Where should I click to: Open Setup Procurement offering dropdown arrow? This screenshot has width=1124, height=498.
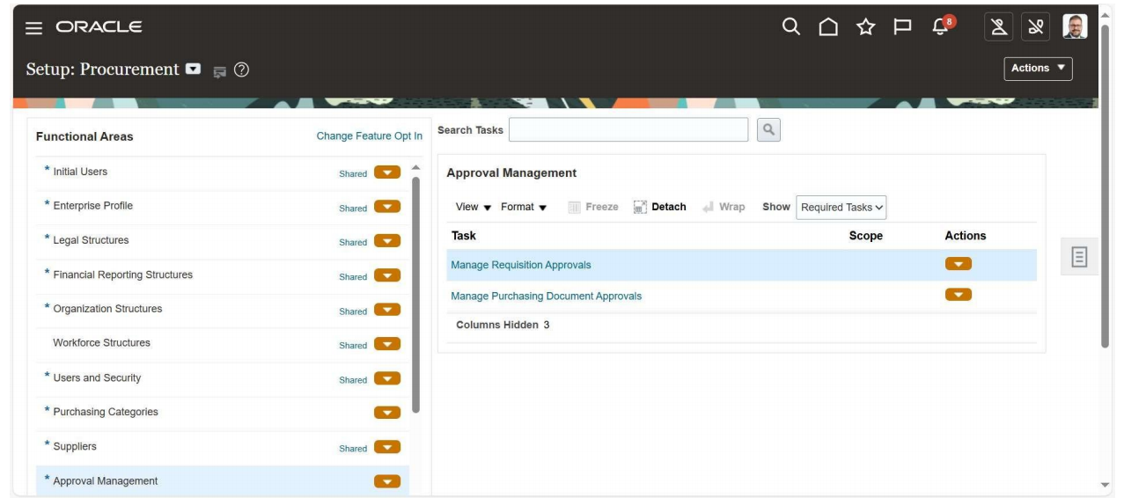point(193,70)
